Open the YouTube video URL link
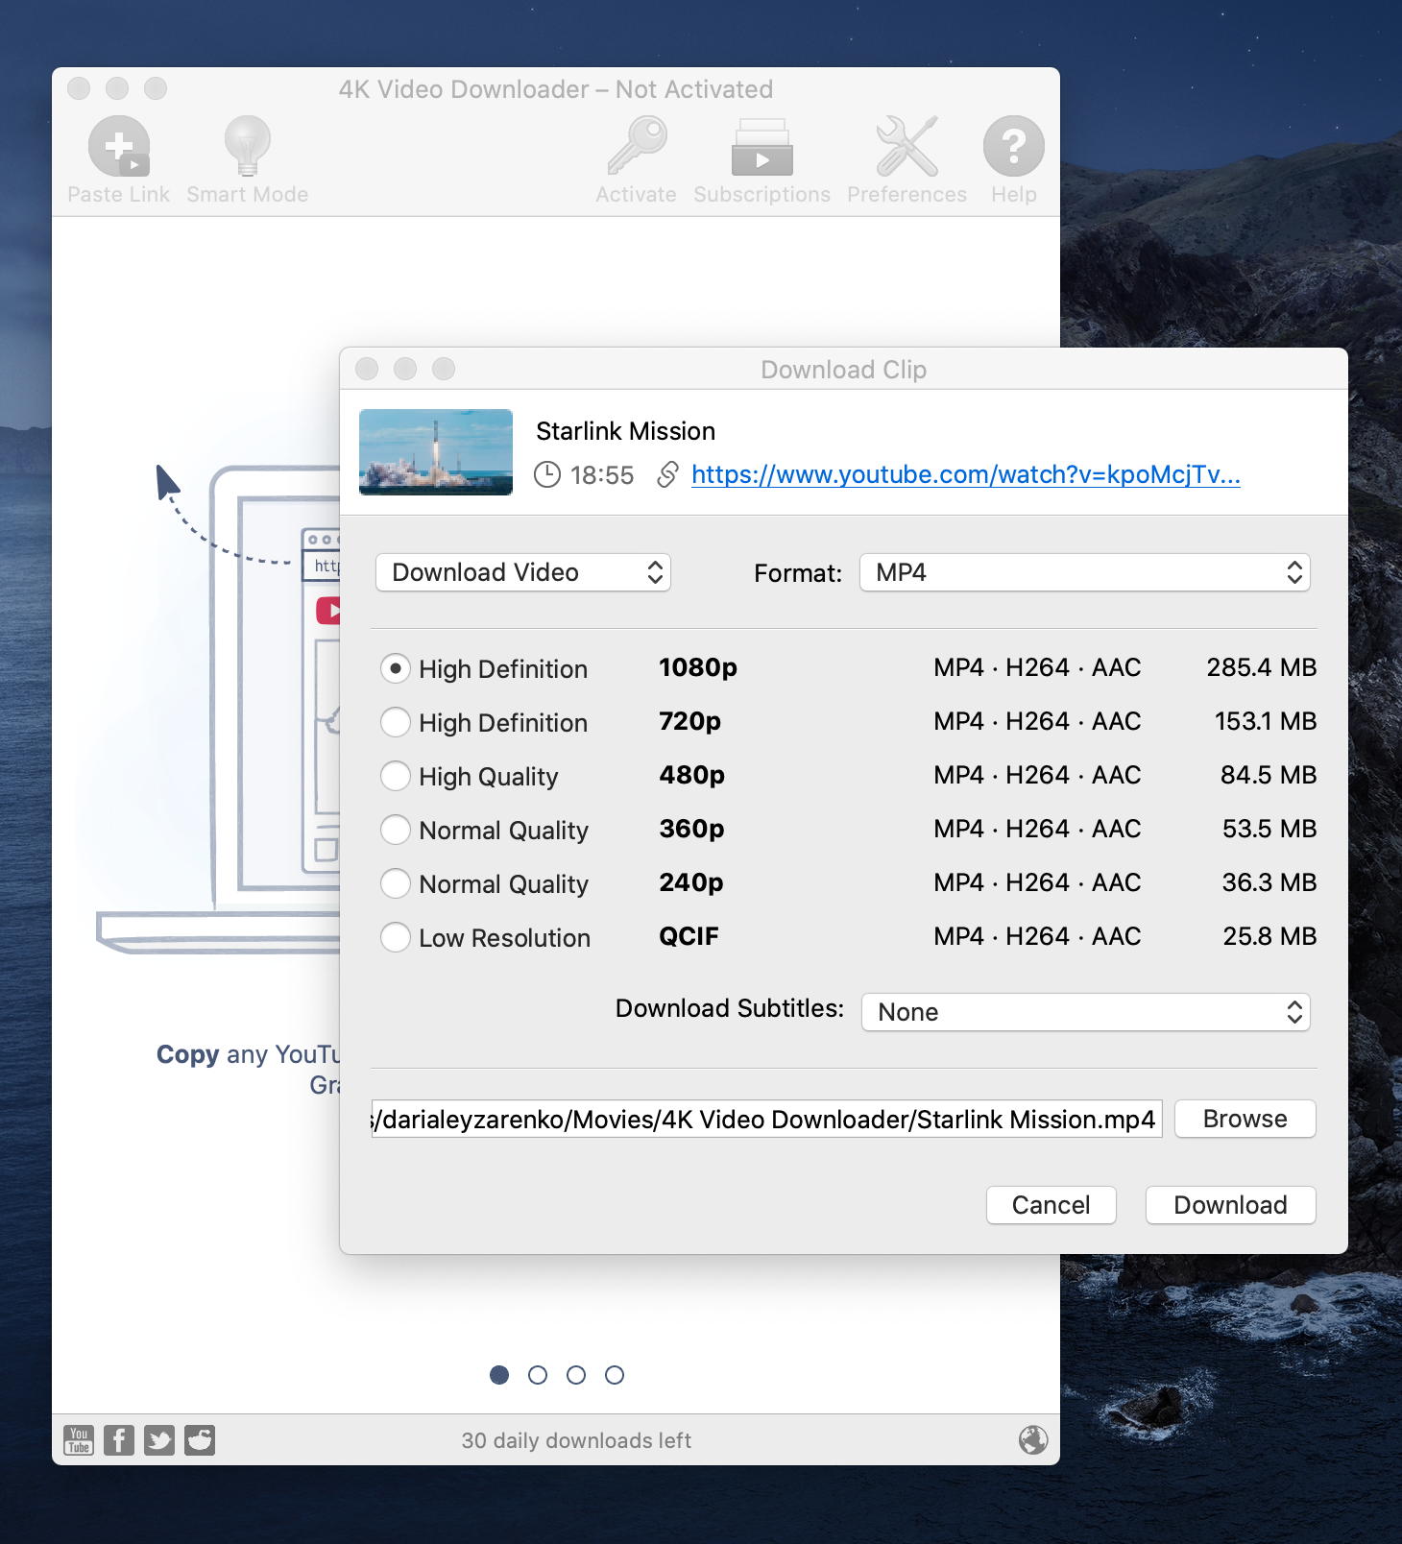The width and height of the screenshot is (1402, 1544). tap(966, 474)
